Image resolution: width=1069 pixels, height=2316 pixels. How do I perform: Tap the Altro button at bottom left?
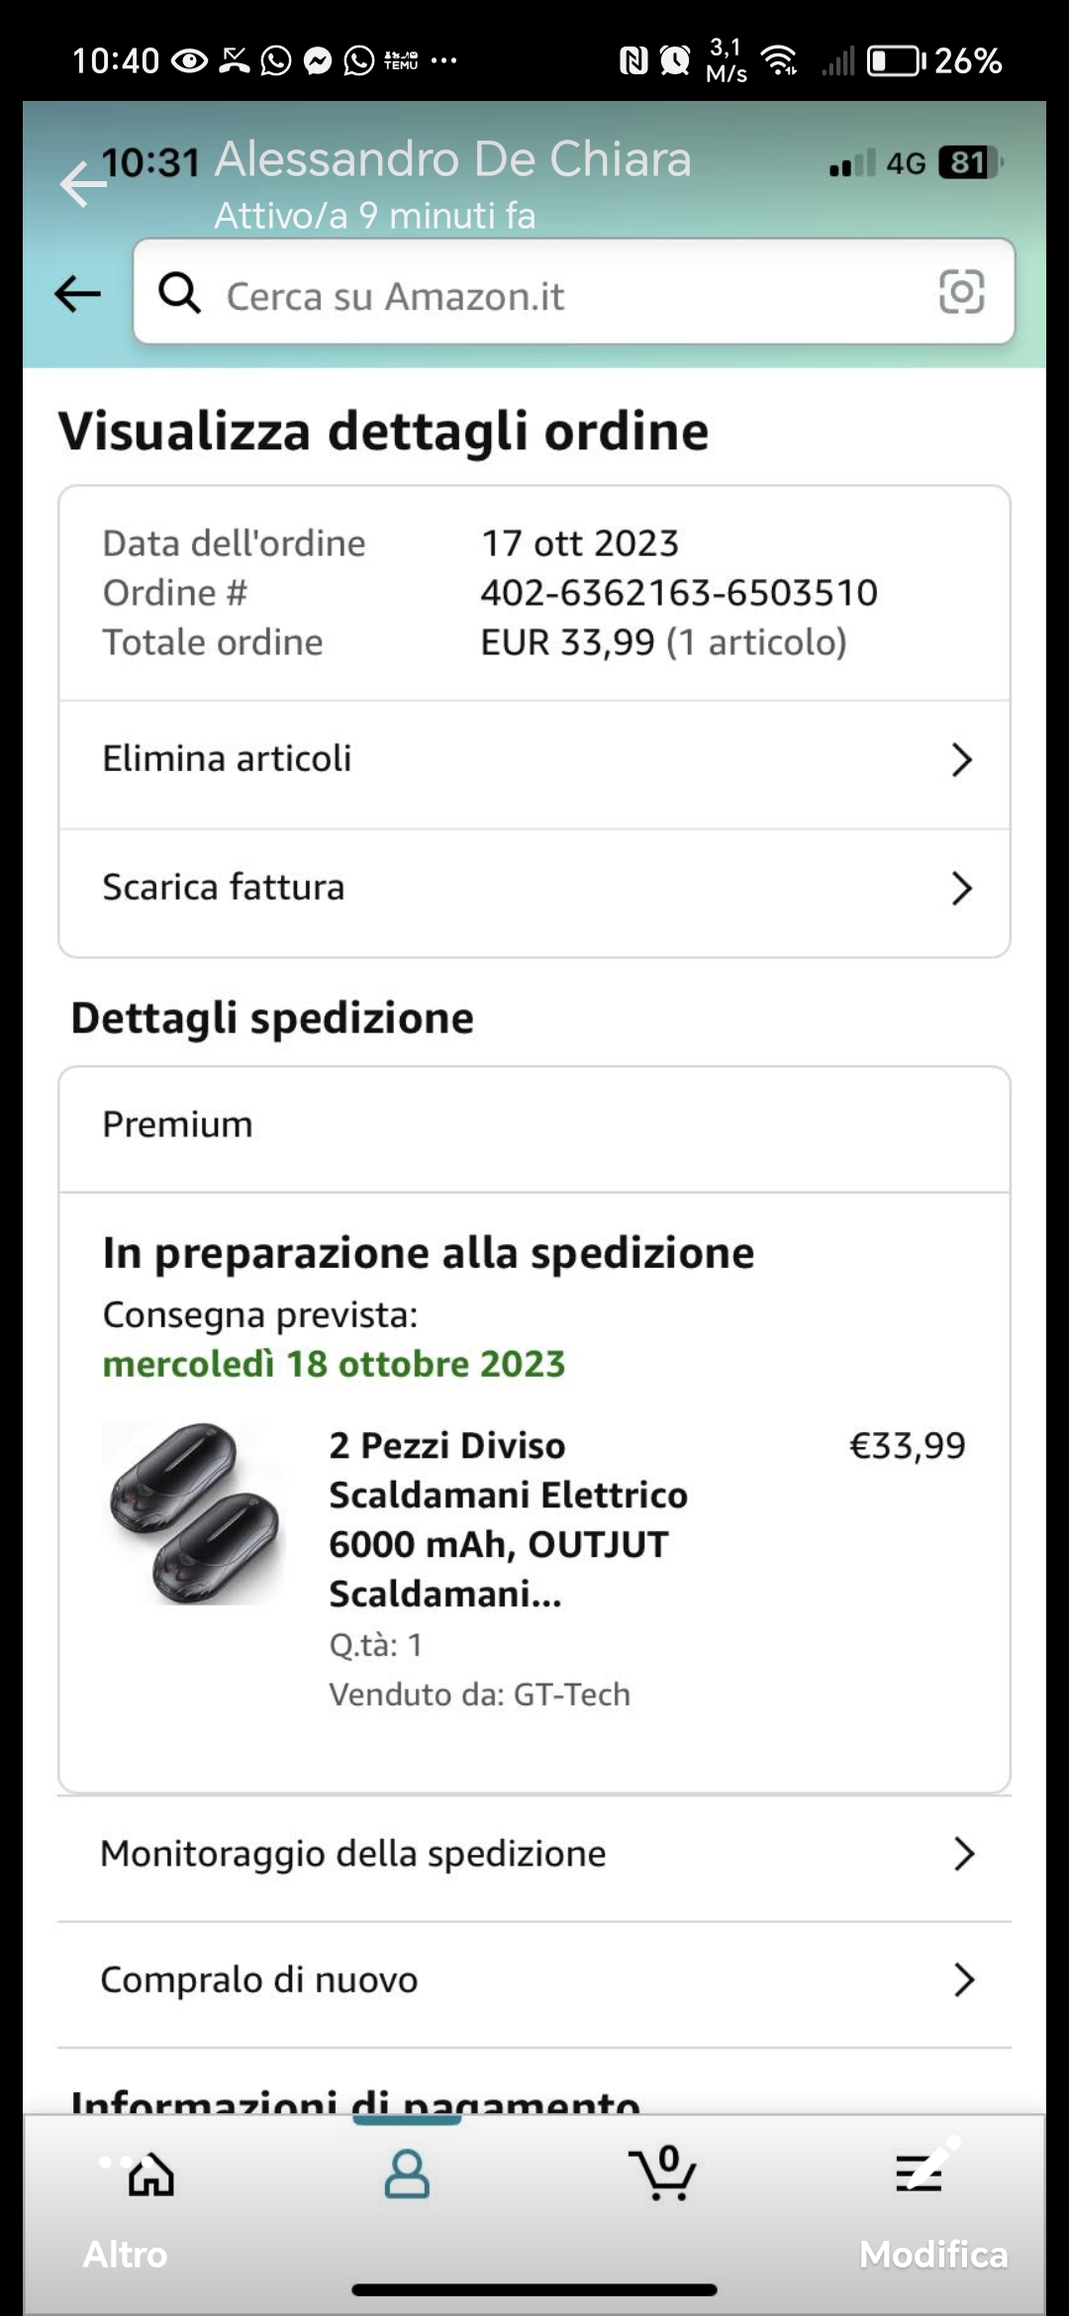125,2254
